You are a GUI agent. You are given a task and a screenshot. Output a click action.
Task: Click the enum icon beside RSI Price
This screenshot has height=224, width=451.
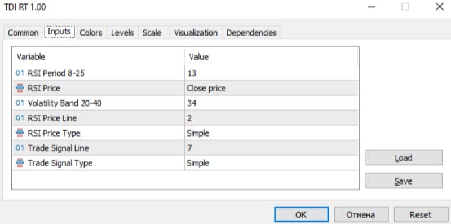coord(20,88)
